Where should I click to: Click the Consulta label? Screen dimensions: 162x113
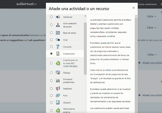click(x=67, y=47)
